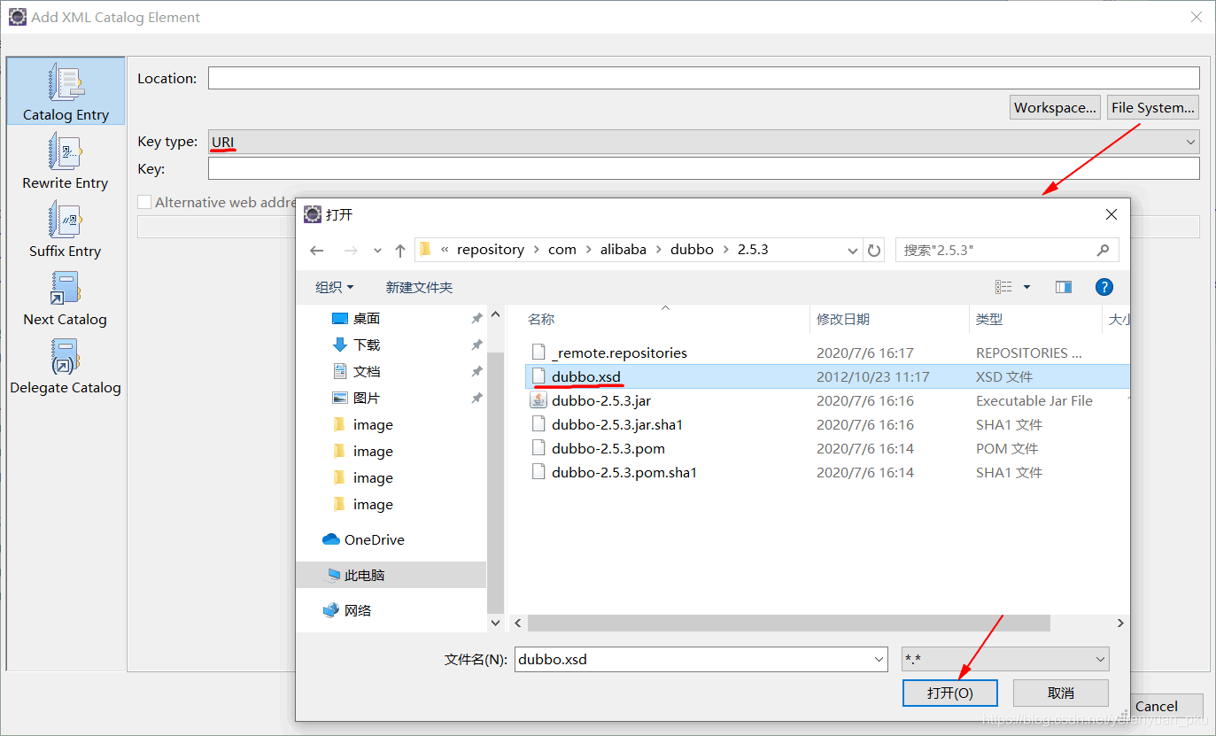Click the dubbo breadcrumb segment
The height and width of the screenshot is (736, 1216).
coord(692,250)
